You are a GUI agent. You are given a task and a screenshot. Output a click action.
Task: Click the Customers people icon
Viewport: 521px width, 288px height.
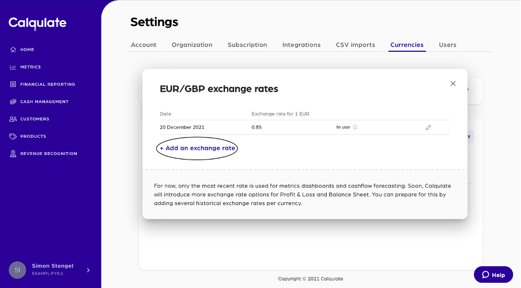click(13, 119)
